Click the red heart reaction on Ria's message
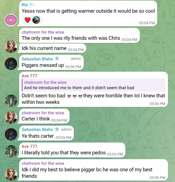175x182 pixels. (28, 20)
